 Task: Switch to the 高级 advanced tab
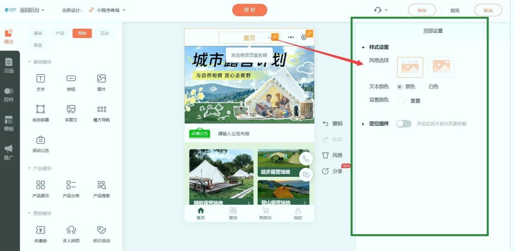pos(38,45)
